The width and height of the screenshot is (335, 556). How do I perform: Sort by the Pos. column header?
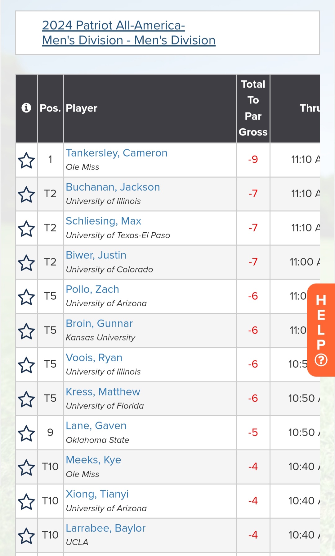coord(50,108)
